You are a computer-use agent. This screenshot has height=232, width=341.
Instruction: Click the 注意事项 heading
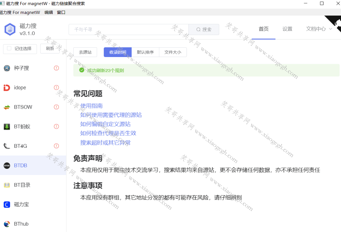click(88, 186)
